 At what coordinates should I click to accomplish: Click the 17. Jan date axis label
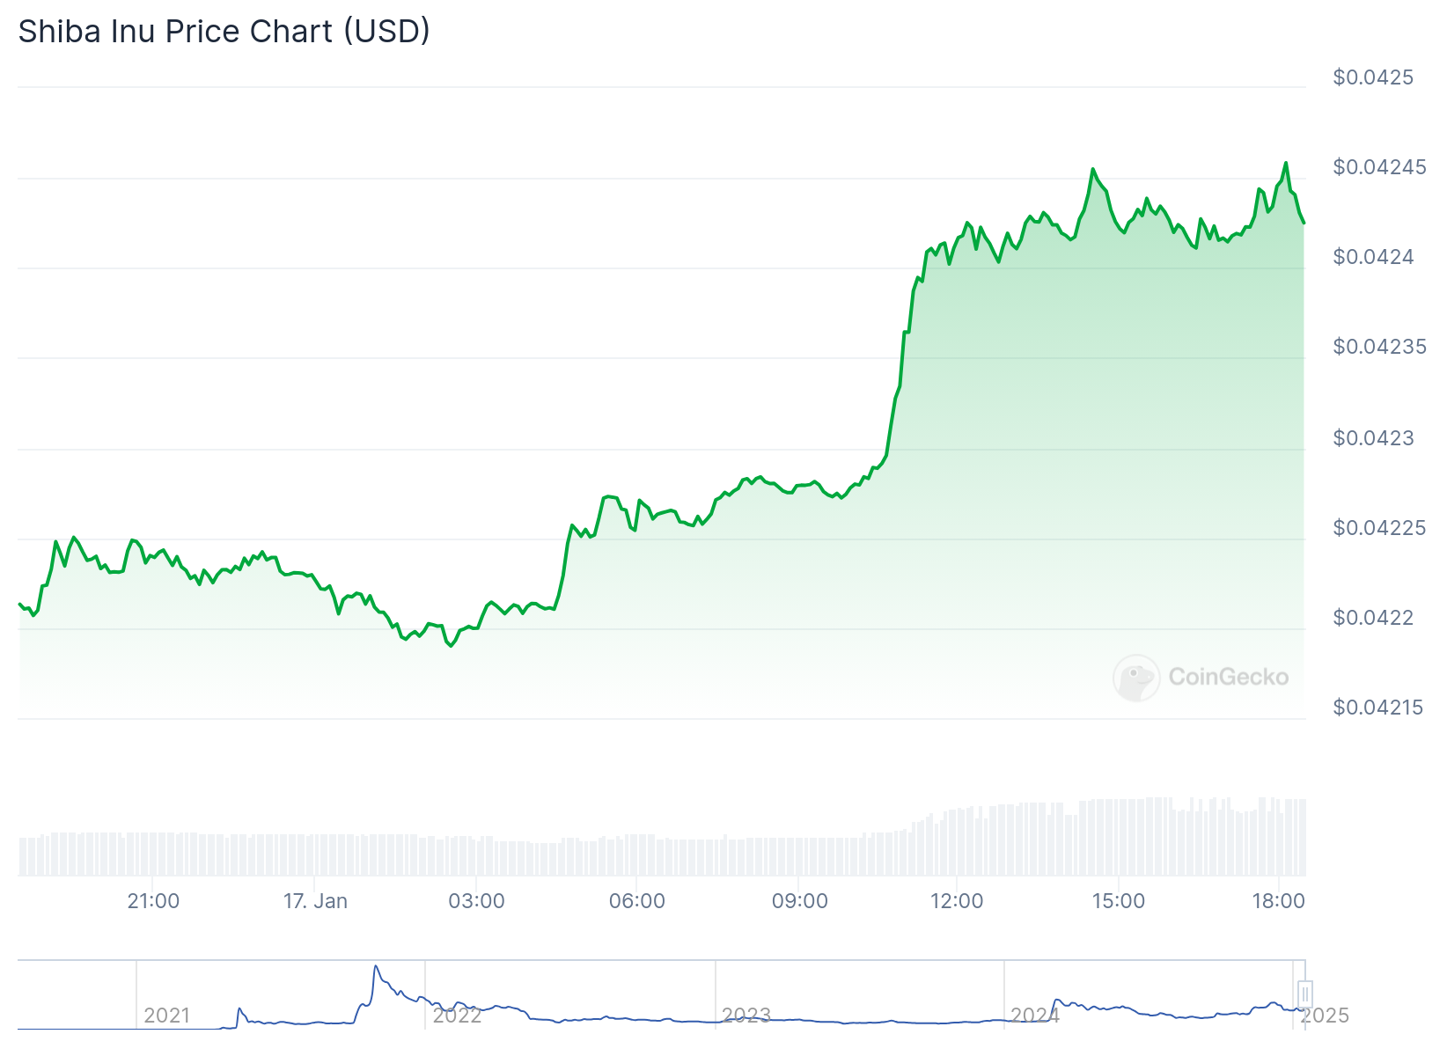tap(315, 901)
